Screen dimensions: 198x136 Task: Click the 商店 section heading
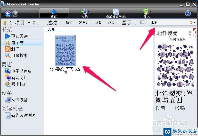[7, 65]
